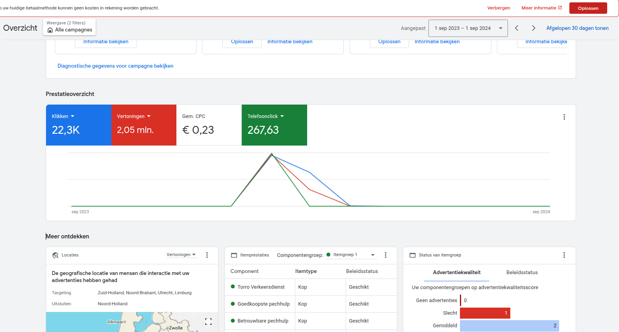
Task: Click the Verbergen link in banner
Action: [499, 8]
